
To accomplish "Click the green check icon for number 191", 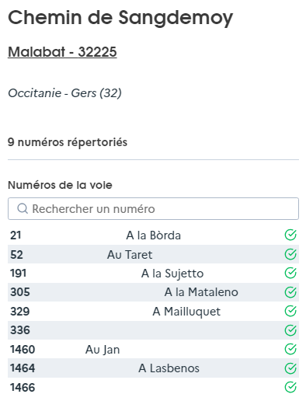I will [290, 273].
